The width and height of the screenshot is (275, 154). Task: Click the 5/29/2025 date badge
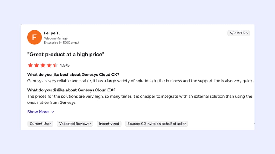239,33
